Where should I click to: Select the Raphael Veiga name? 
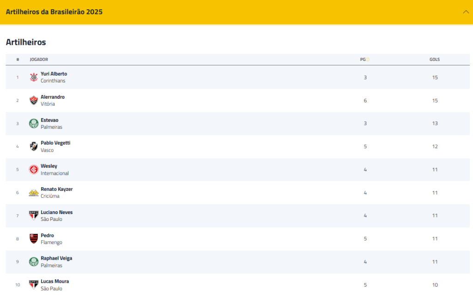point(56,258)
